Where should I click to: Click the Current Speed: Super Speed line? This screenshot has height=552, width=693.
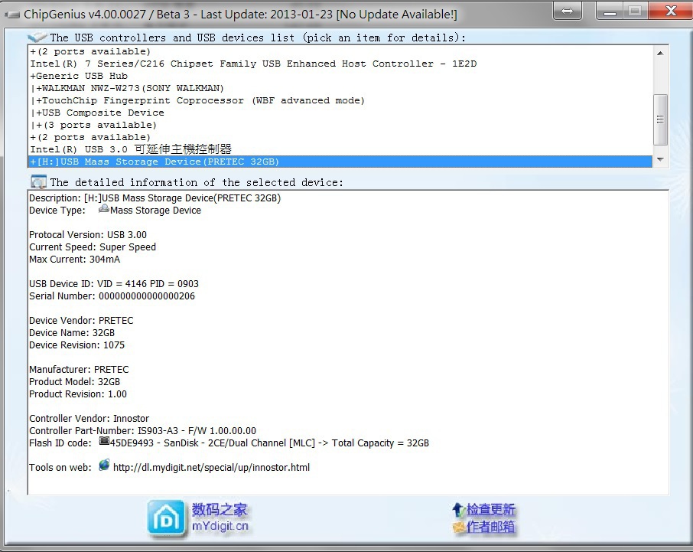[93, 247]
